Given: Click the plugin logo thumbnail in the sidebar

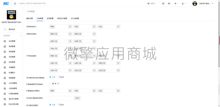Looking at the screenshot, I should (11, 15).
